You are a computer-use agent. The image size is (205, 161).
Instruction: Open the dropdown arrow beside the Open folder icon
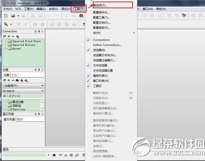pos(18,16)
